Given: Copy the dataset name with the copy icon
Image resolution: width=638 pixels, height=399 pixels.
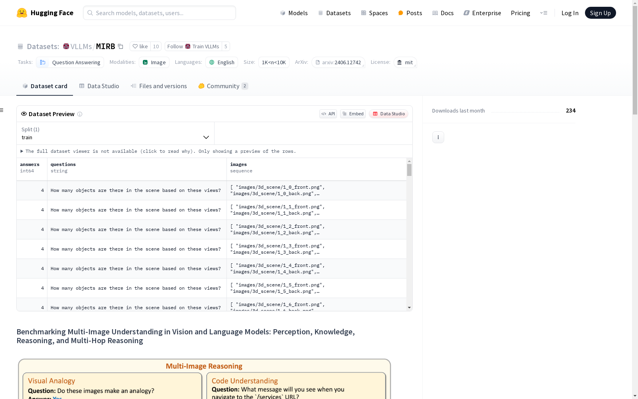Looking at the screenshot, I should click(120, 46).
